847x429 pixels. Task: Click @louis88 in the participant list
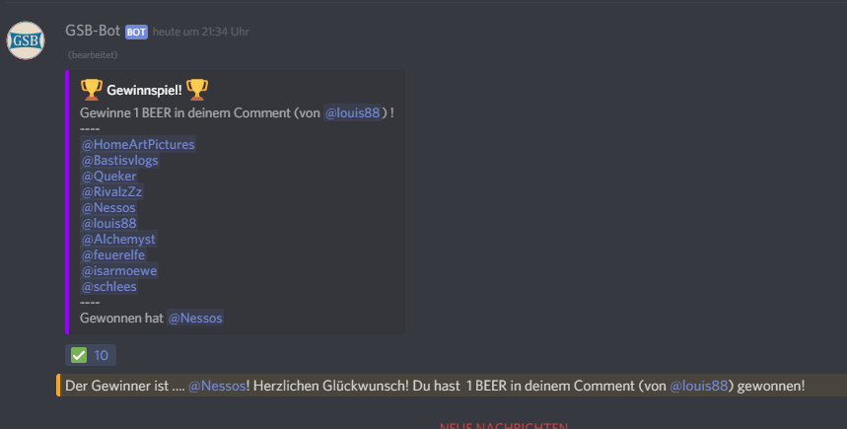click(108, 223)
